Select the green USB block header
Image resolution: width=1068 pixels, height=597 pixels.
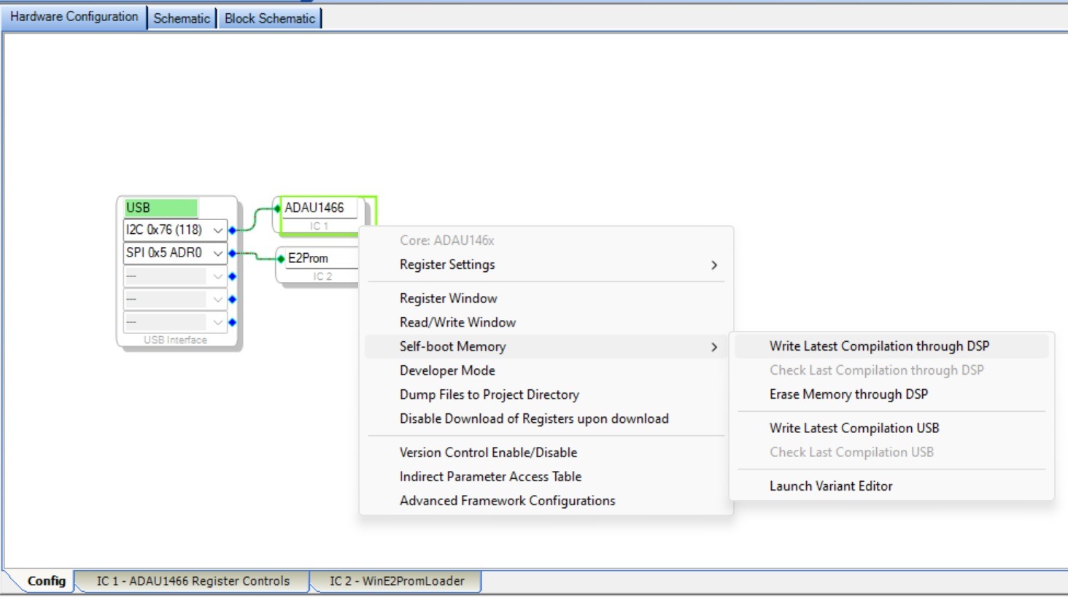[161, 208]
